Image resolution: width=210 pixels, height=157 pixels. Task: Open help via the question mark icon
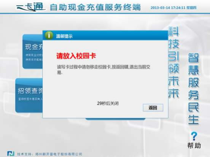click(x=194, y=136)
